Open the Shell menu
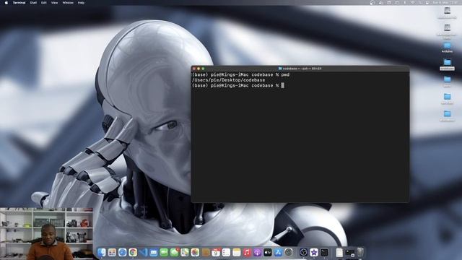The image size is (462, 260). point(33,3)
